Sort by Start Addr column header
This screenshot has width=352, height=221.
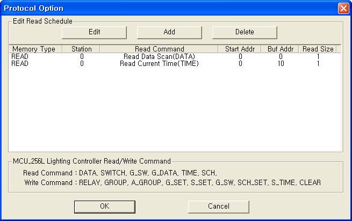(240, 49)
